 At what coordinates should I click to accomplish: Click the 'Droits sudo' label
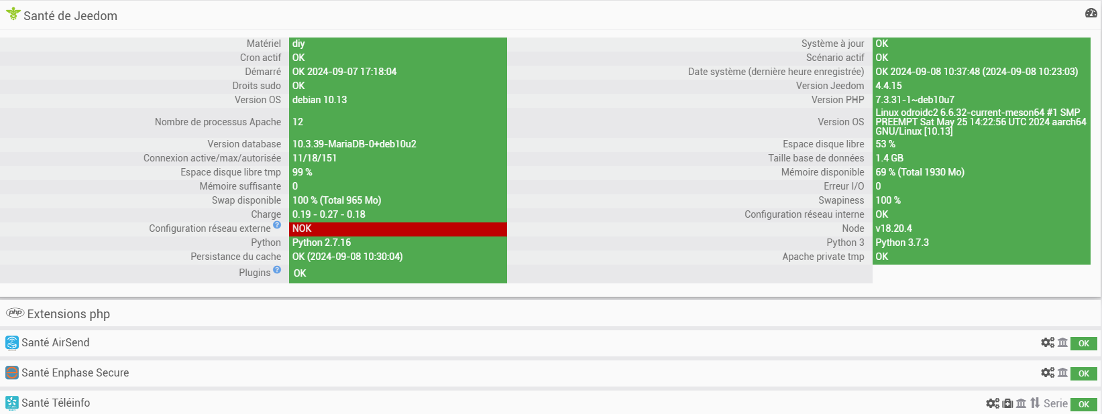[x=257, y=86]
